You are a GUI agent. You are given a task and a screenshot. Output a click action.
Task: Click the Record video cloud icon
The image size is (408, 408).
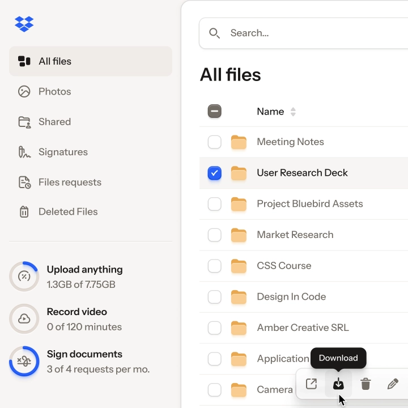pyautogui.click(x=24, y=318)
